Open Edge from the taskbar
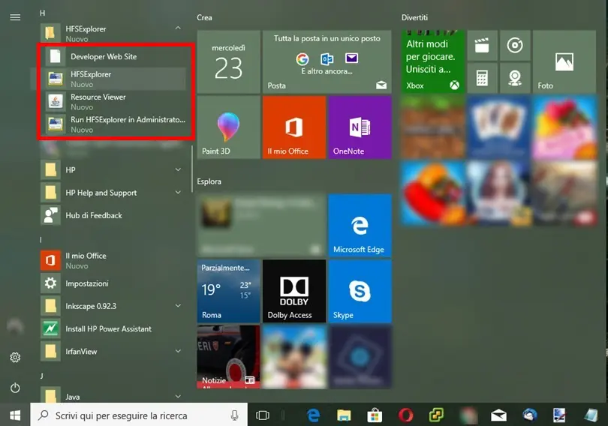Viewport: 608px width, 426px height. click(x=313, y=415)
